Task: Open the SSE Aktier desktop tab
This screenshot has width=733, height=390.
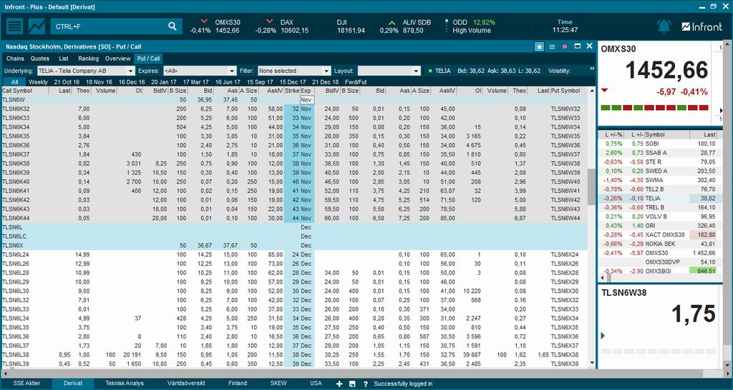Action: pyautogui.click(x=26, y=384)
